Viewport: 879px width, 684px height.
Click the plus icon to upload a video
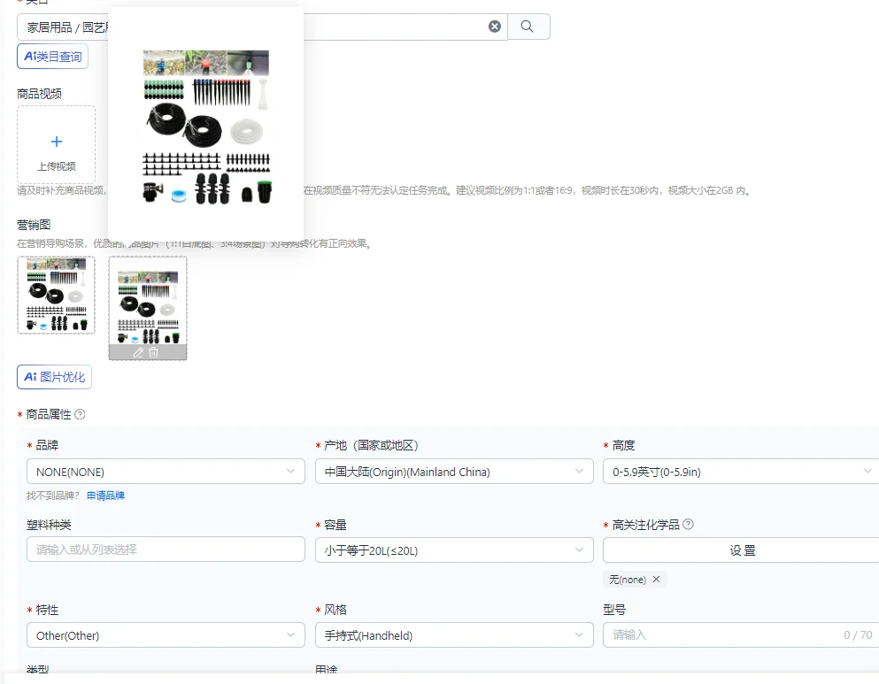[57, 142]
